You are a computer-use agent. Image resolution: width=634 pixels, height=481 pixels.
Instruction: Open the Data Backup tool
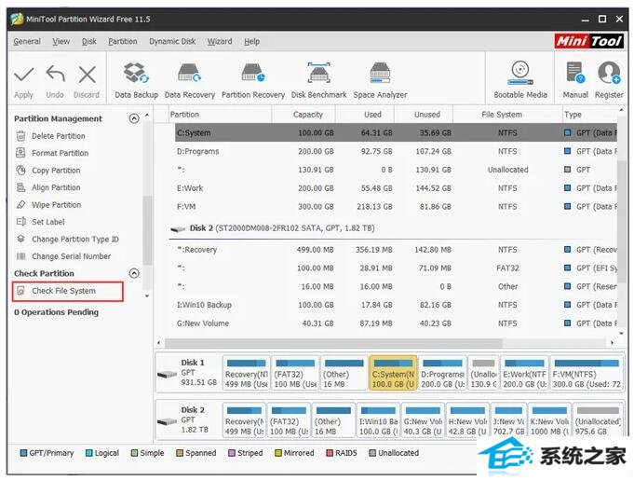136,81
